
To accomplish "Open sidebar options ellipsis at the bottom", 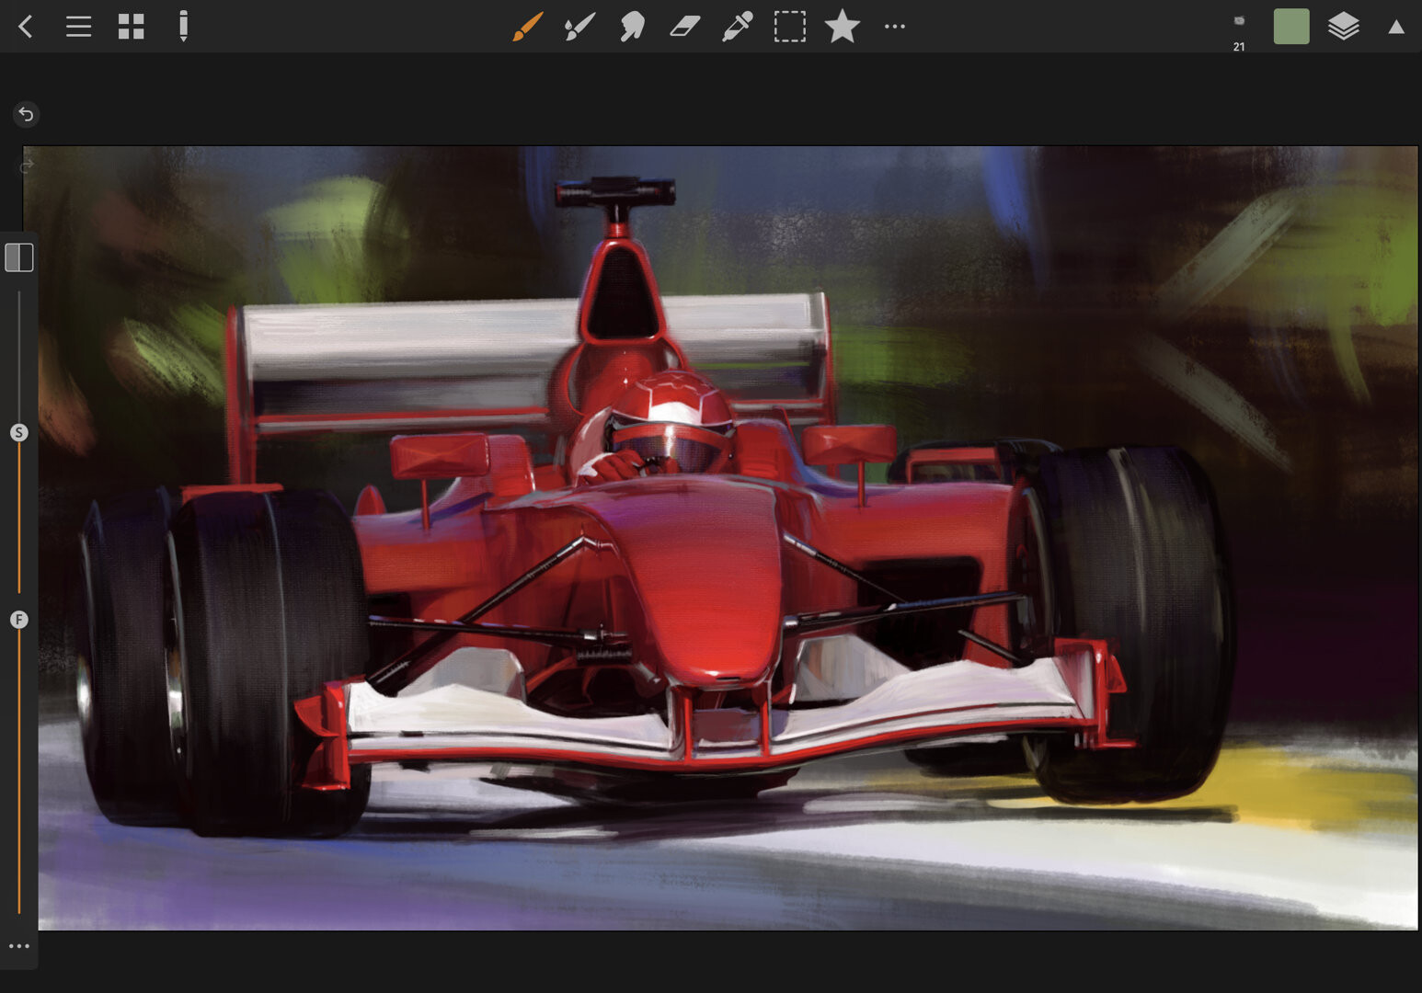I will [19, 946].
